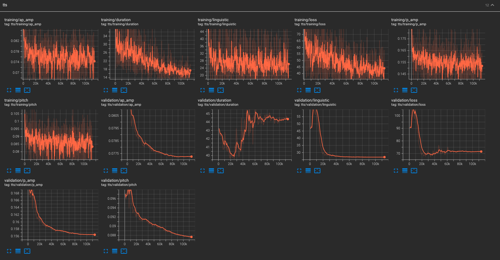Toggle y-axis log scale for training/p_amp
The height and width of the screenshot is (260, 500).
coord(405,90)
